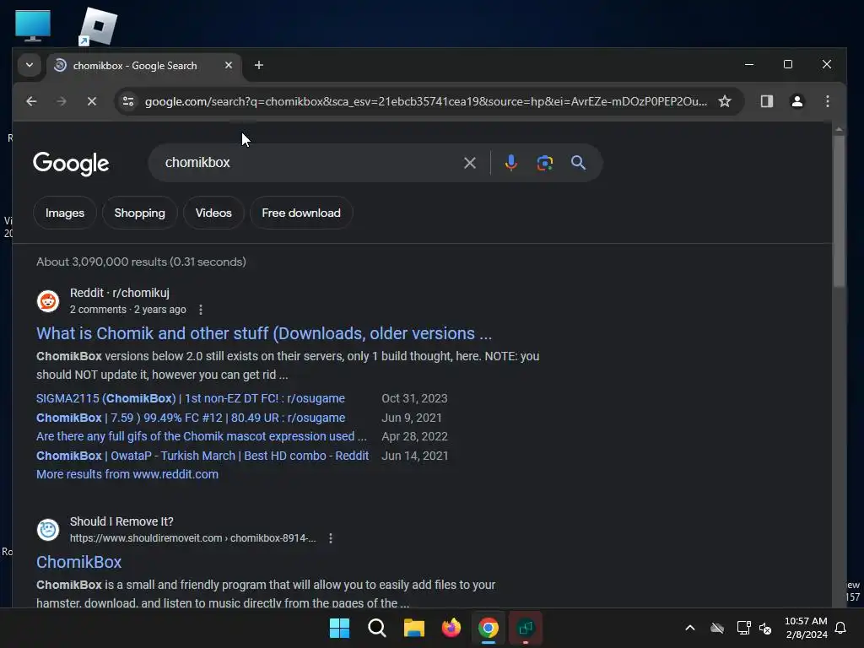Expand the tab search dropdown

30,65
